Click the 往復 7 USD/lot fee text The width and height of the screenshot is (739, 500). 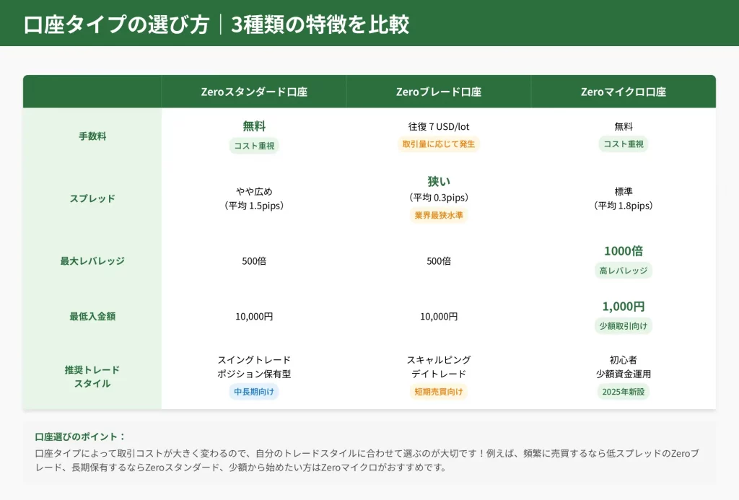(439, 127)
